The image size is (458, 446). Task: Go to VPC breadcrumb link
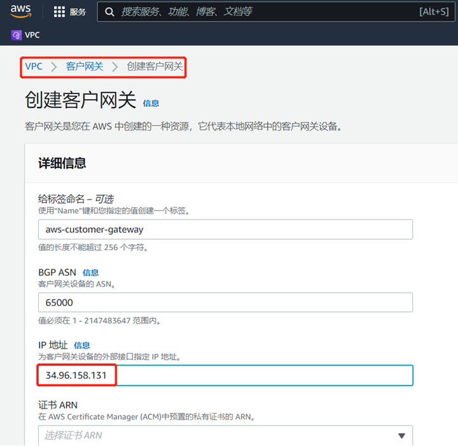34,67
